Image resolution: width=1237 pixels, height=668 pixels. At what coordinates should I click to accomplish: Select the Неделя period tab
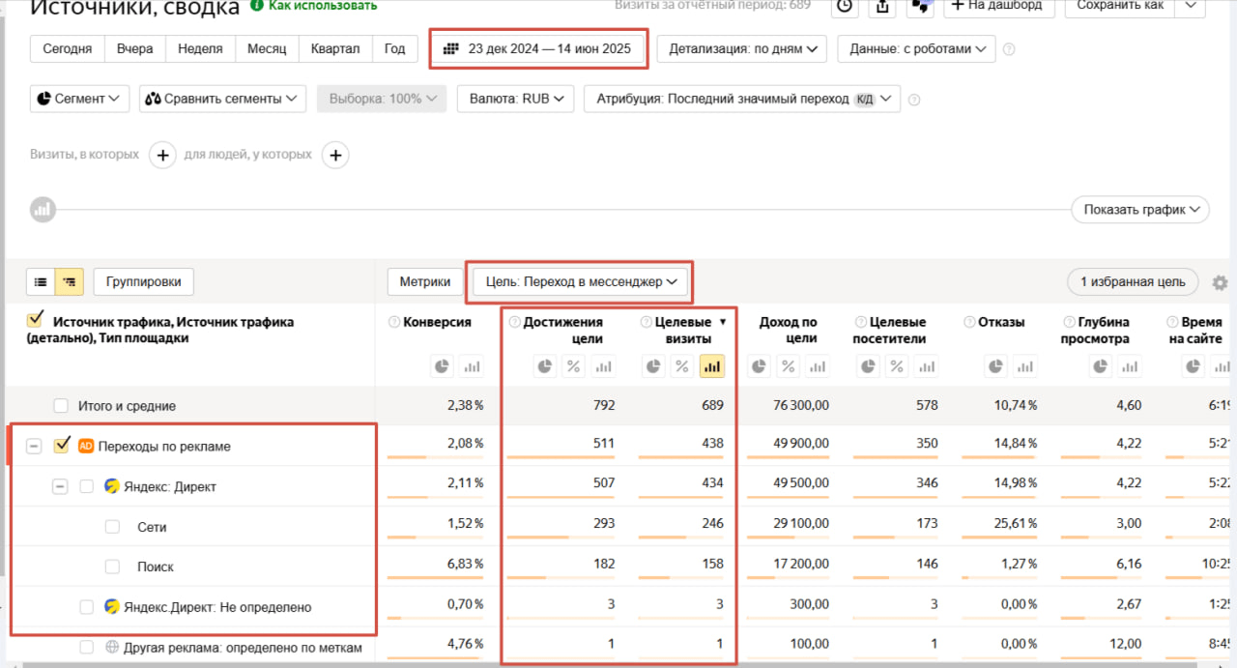coord(201,48)
